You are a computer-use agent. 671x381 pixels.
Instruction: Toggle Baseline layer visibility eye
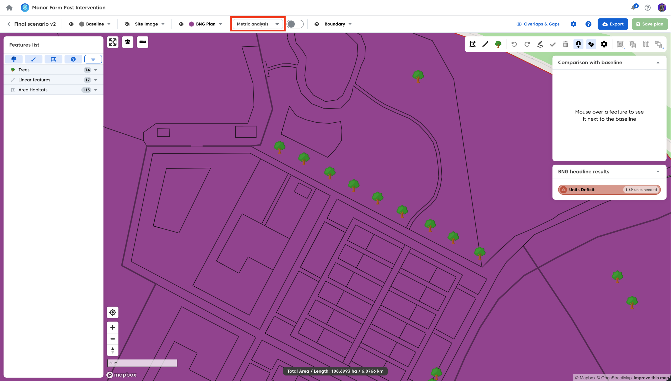tap(71, 24)
